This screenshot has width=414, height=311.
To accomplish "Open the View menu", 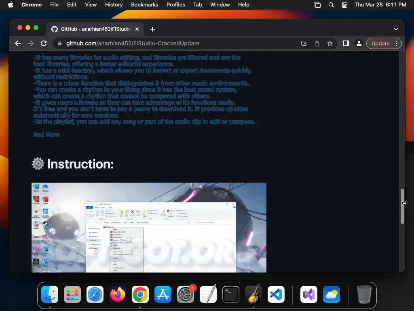I will (91, 5).
